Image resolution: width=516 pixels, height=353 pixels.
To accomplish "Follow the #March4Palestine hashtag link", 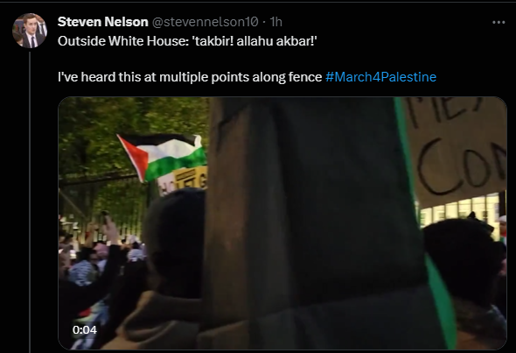I will (x=380, y=77).
